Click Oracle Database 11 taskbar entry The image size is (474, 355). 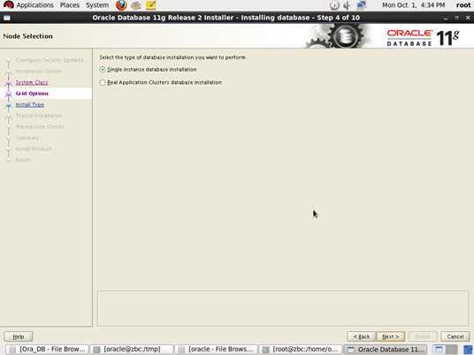pyautogui.click(x=386, y=350)
